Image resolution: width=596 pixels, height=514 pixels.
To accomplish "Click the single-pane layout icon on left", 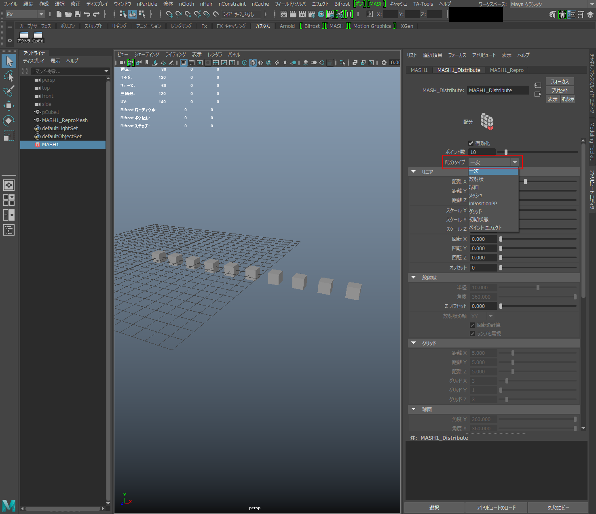I will (9, 185).
